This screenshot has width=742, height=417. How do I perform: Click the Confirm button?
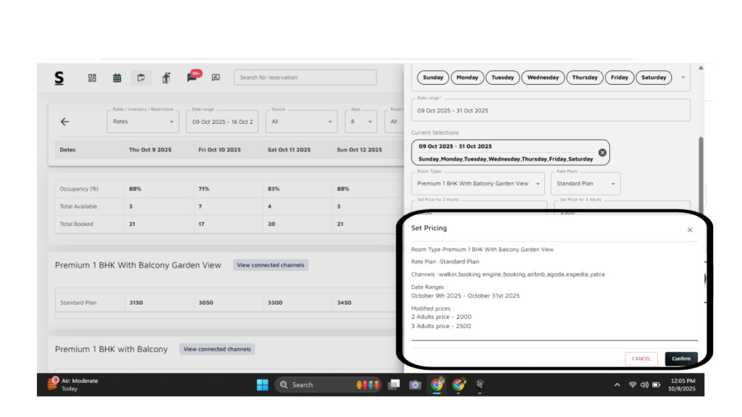click(680, 358)
